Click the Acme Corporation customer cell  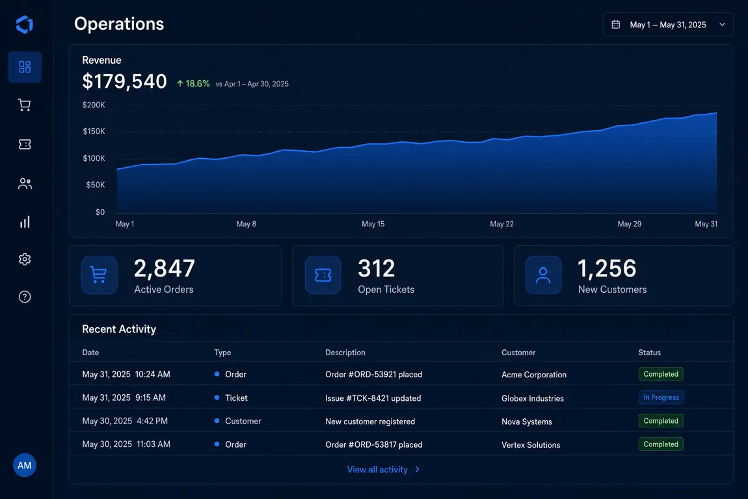534,375
